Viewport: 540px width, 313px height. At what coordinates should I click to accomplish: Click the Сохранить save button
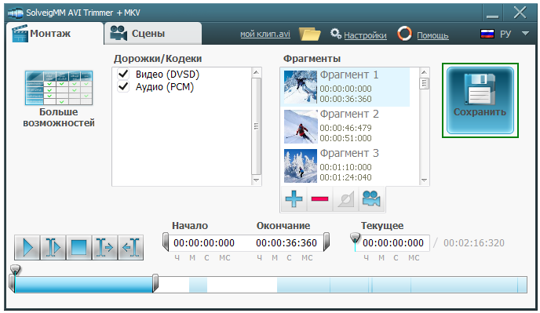pos(480,100)
